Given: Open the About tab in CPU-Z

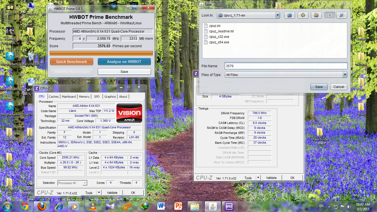Looking at the screenshot, I should [123, 97].
